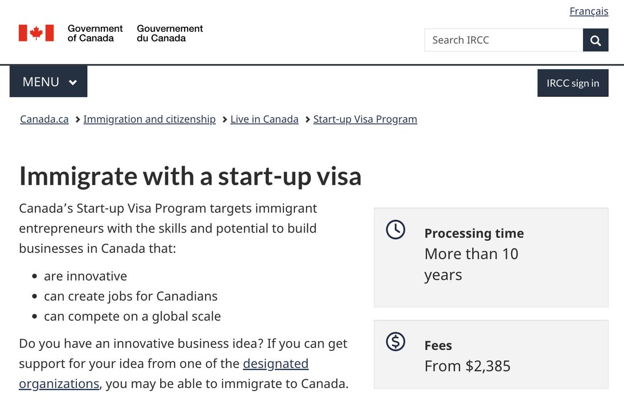Open the Canada.ca breadcrumb link
Viewport: 624px width, 401px height.
coord(44,119)
